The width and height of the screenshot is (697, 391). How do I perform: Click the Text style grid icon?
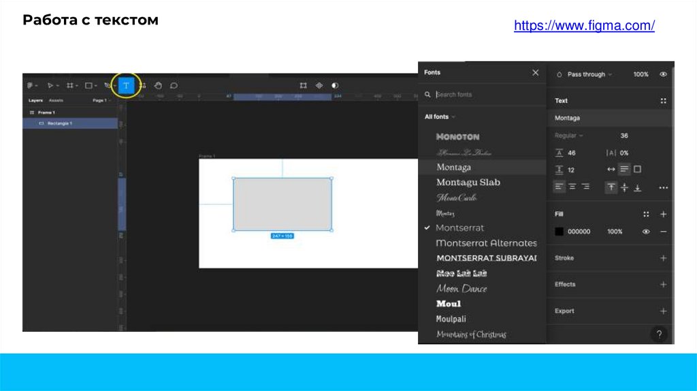[x=663, y=101]
